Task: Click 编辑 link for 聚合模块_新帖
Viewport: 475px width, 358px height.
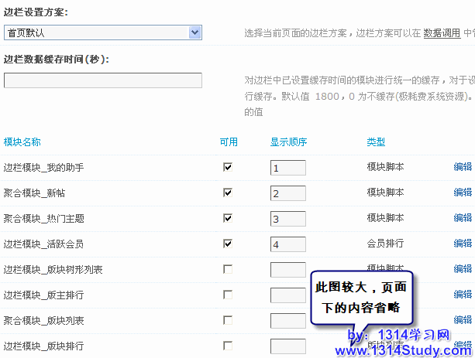Action: [463, 193]
